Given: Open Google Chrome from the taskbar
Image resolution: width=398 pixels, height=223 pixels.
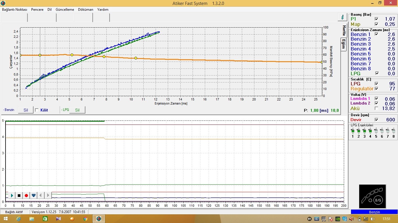Looking at the screenshot, I should [x=85, y=219].
